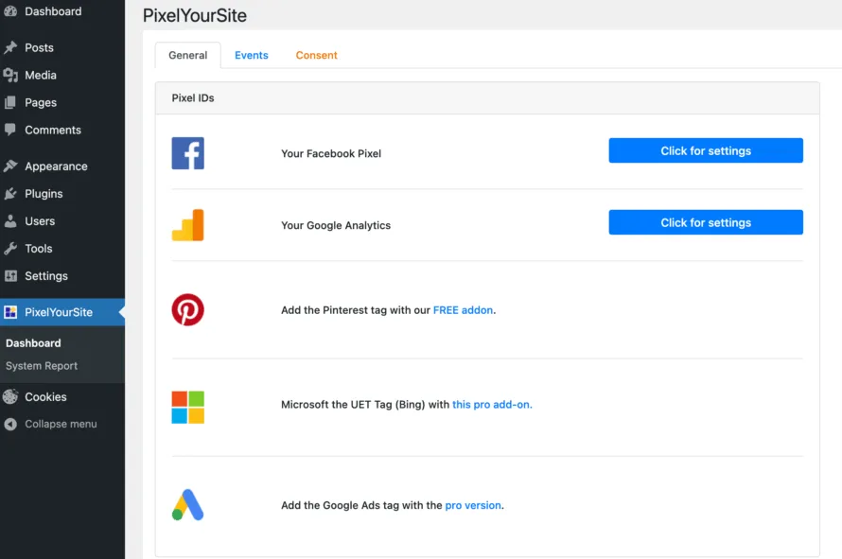Image resolution: width=842 pixels, height=559 pixels.
Task: Click for Facebook Pixel settings
Action: [705, 149]
